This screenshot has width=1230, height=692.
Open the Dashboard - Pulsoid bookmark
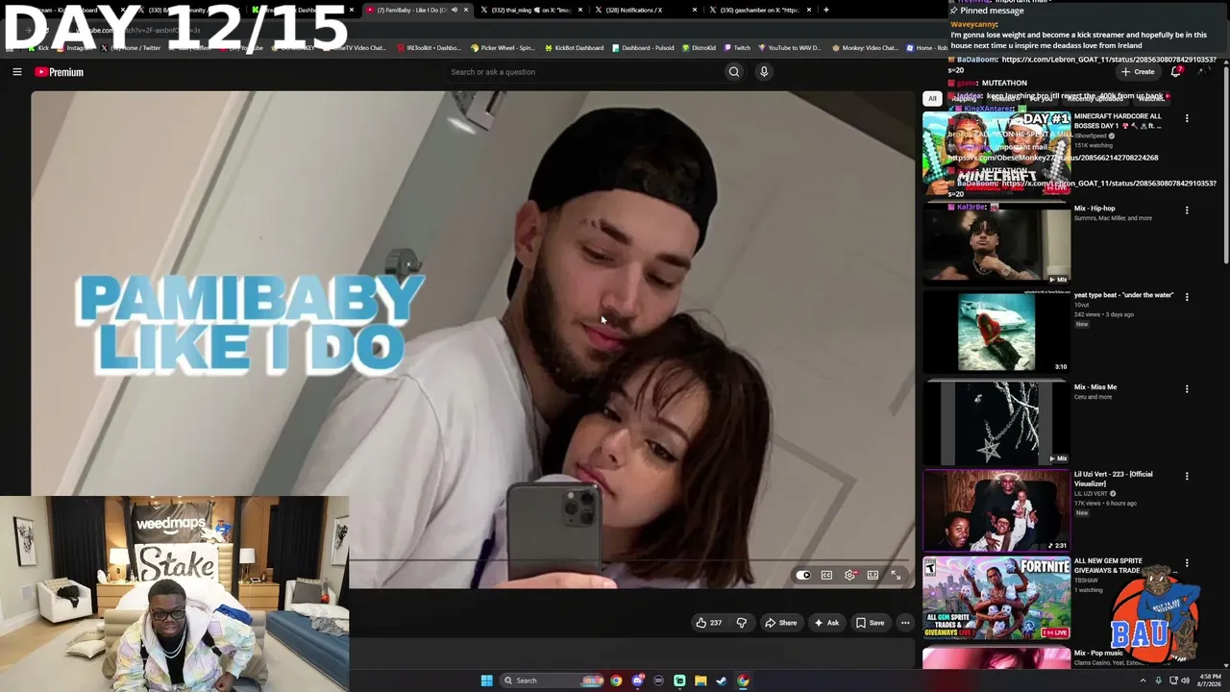645,48
